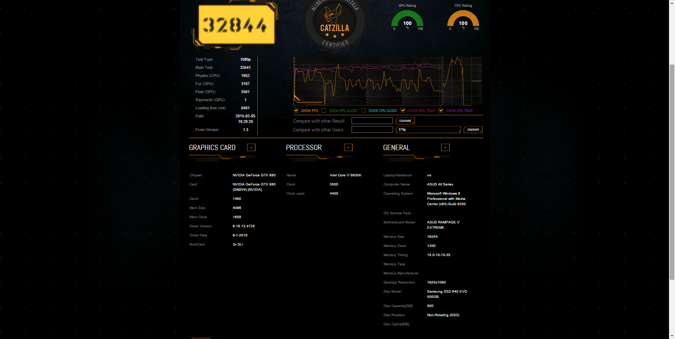Click the Disc Cache[MB] label
The image size is (675, 339).
tap(397, 324)
